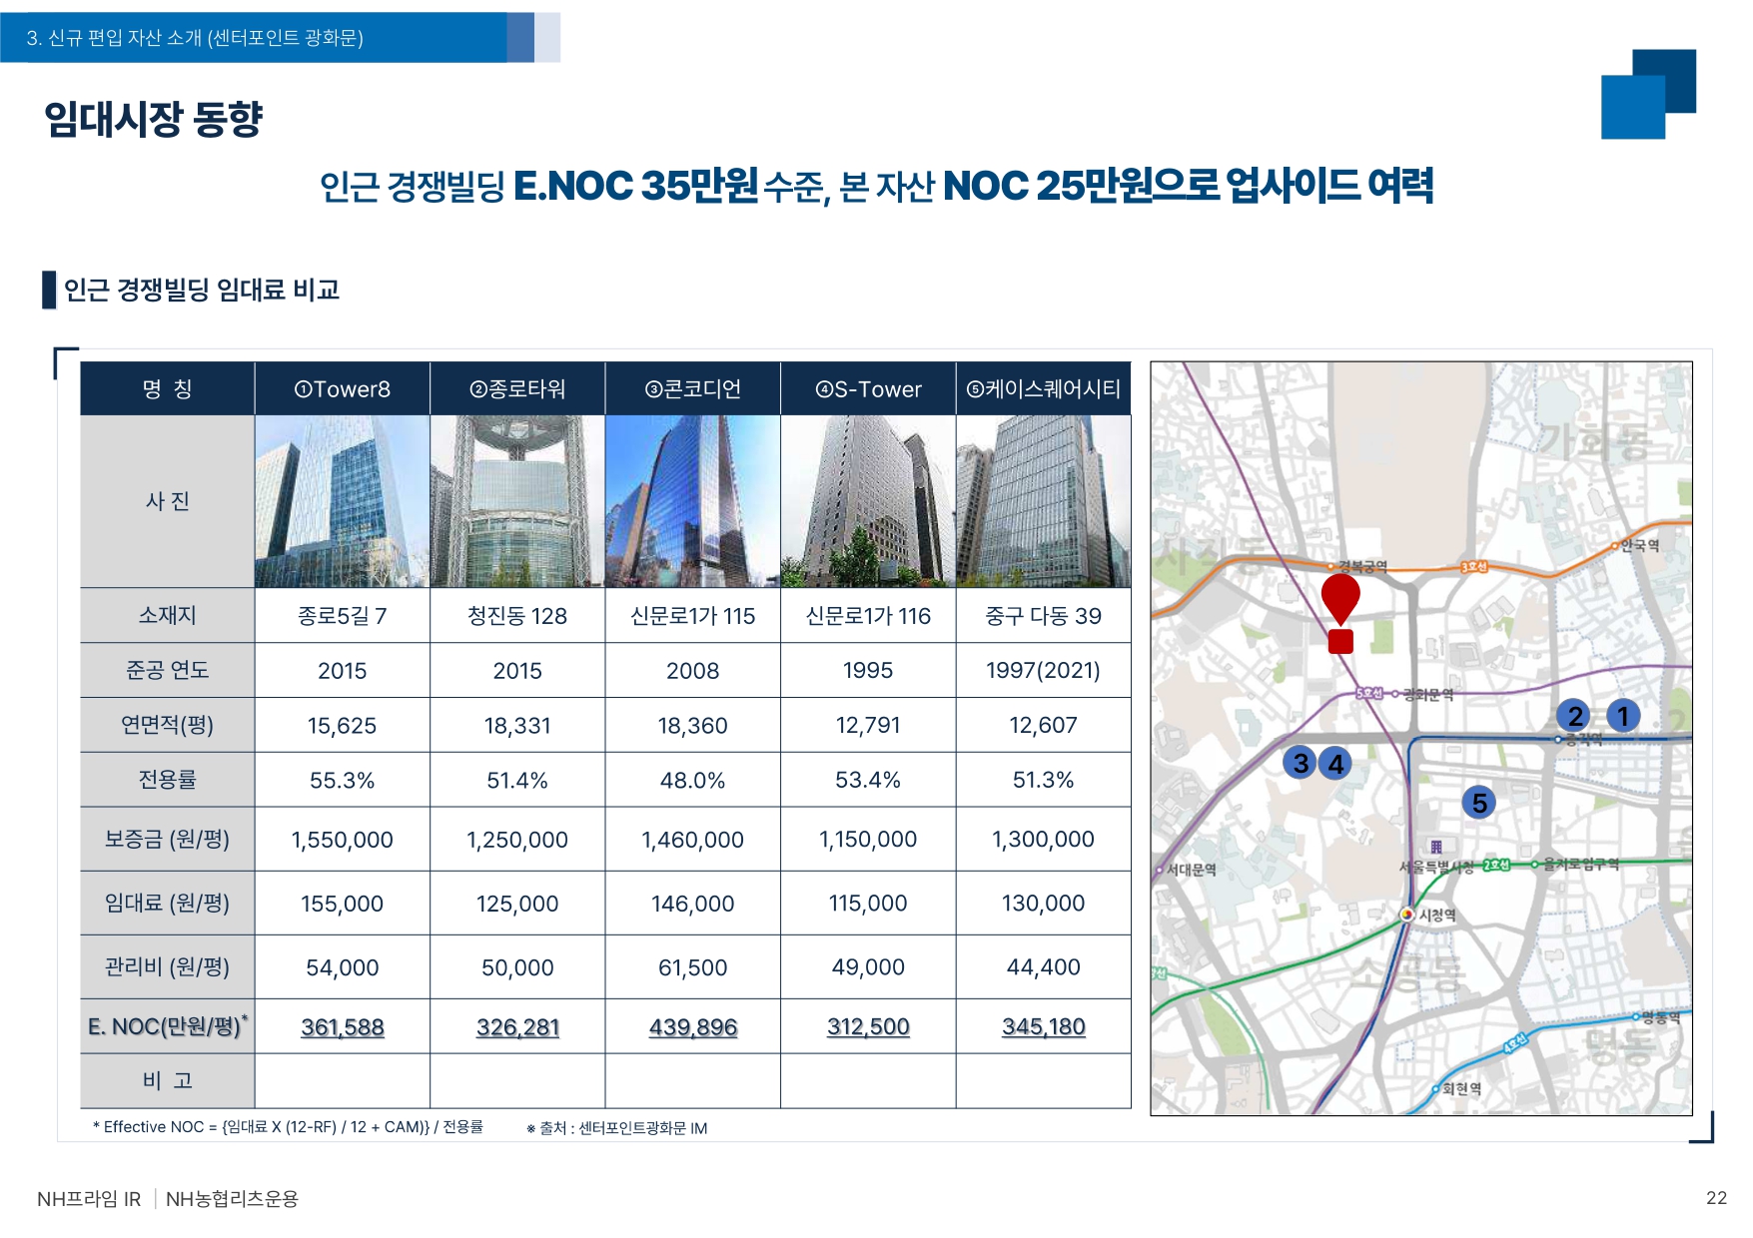
Task: Click underlined E.NOC value 361,588
Action: point(342,1027)
